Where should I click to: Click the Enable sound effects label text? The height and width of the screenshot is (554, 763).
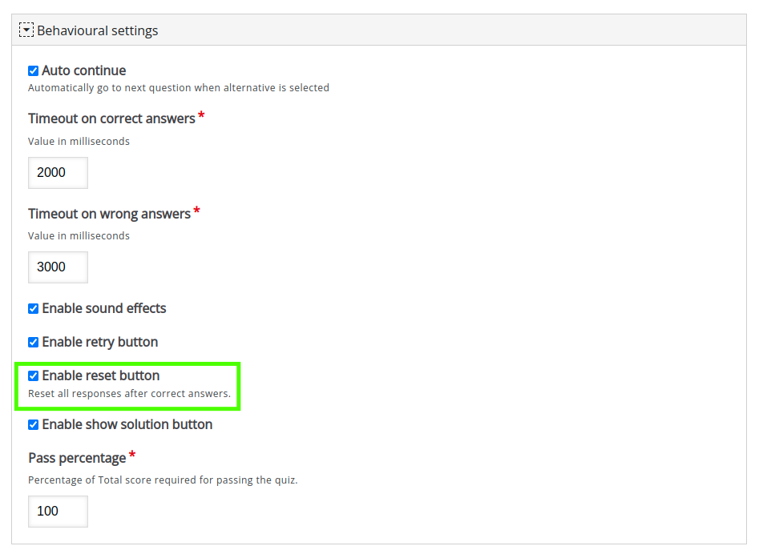[104, 308]
